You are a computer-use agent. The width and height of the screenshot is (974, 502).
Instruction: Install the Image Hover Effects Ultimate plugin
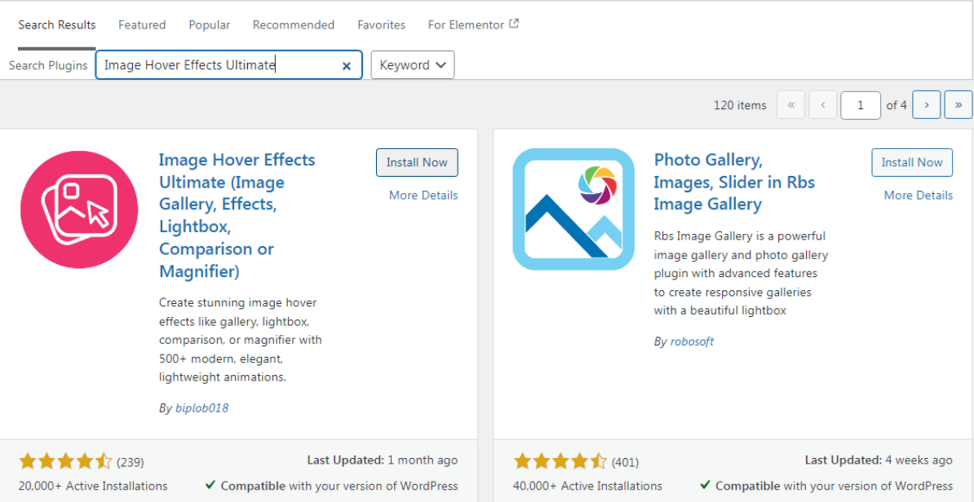click(417, 162)
